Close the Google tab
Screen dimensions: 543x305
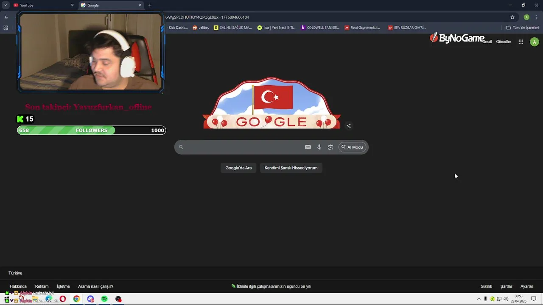point(140,5)
